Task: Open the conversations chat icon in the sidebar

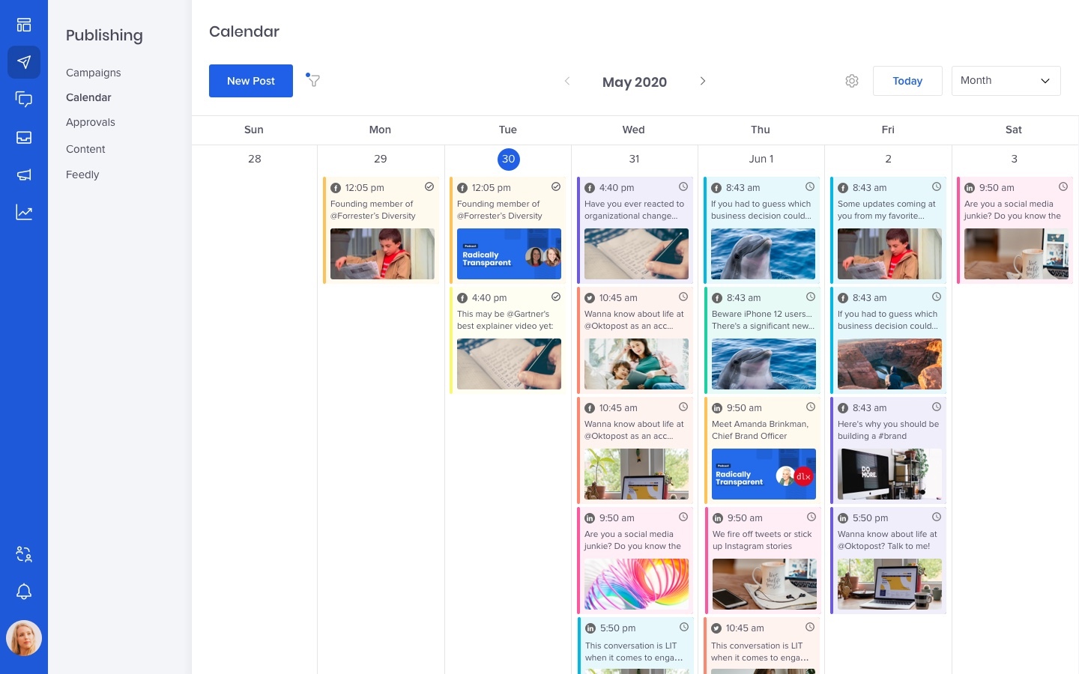Action: [24, 100]
